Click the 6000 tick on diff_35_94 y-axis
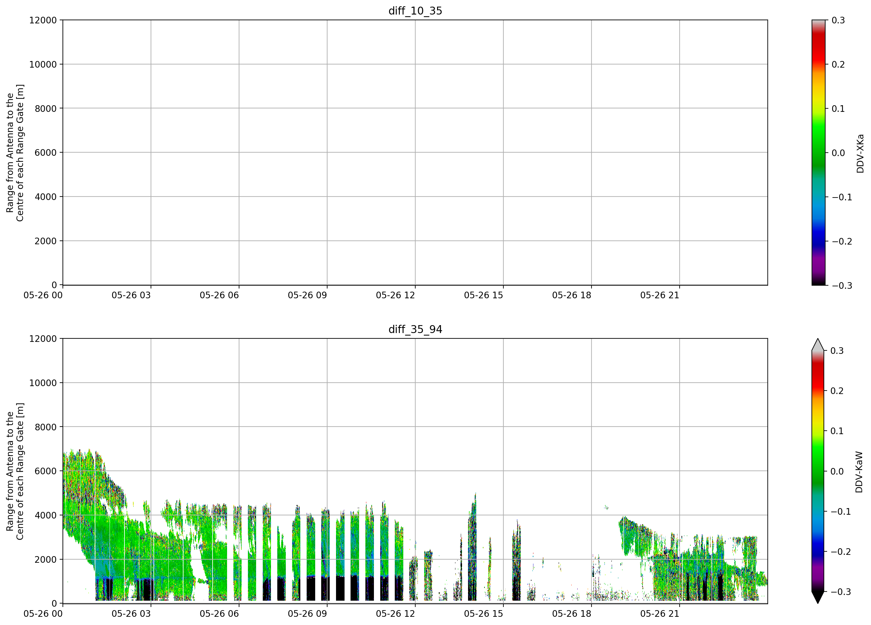The height and width of the screenshot is (625, 871). point(46,471)
